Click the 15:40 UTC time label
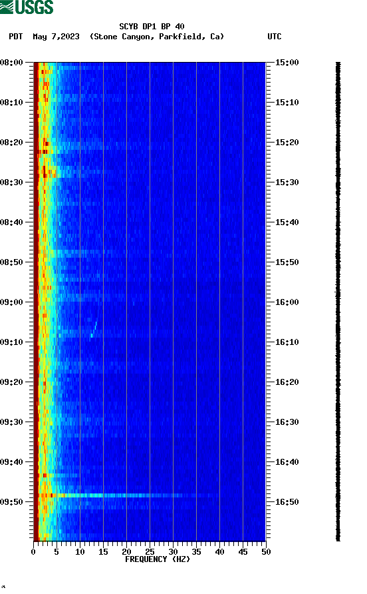This screenshot has height=594, width=367. coord(287,222)
